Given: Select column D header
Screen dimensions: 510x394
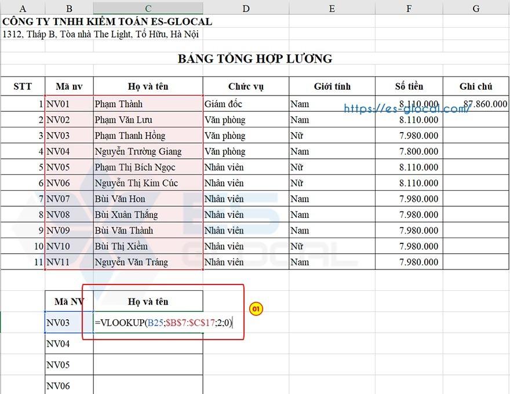Looking at the screenshot, I should (x=246, y=8).
